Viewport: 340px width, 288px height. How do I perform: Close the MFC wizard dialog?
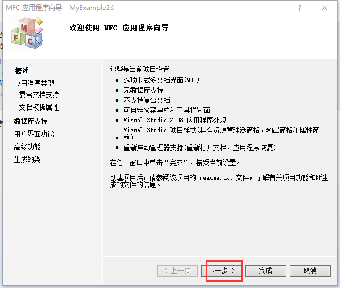click(325, 8)
